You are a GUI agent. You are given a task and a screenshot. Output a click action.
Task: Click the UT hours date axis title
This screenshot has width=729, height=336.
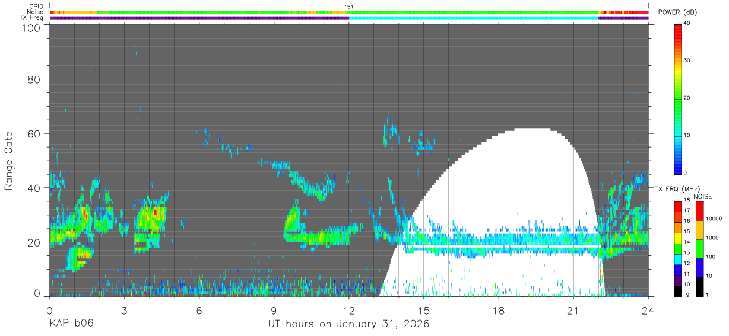pos(348,324)
